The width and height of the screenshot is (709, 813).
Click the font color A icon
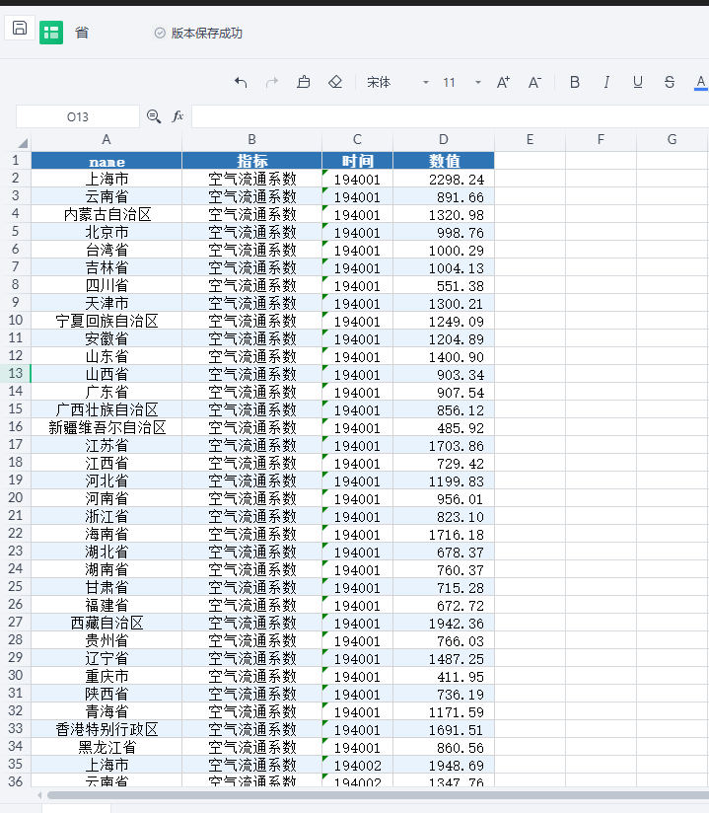[701, 82]
